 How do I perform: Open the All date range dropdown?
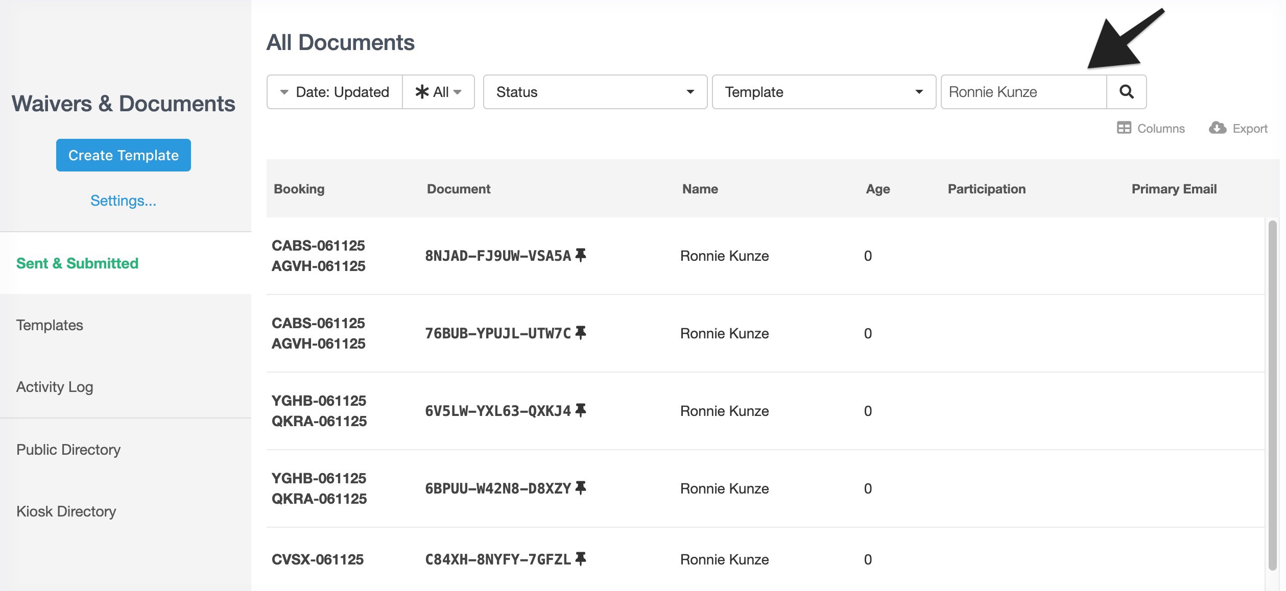439,92
